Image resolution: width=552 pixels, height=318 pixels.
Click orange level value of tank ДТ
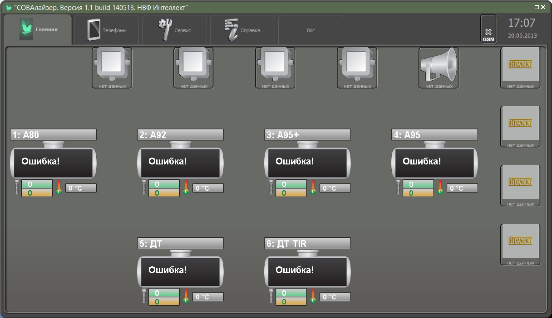click(164, 302)
